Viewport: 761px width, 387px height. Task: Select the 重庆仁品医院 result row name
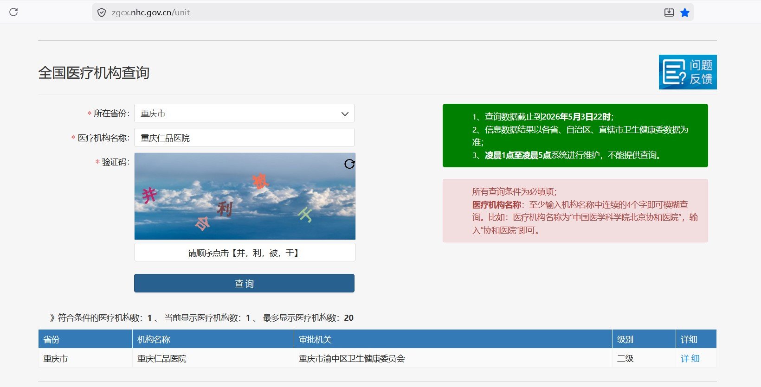click(x=162, y=358)
